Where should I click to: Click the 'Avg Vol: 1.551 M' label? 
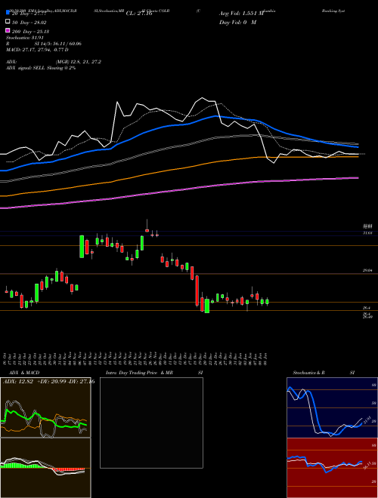tap(241, 14)
